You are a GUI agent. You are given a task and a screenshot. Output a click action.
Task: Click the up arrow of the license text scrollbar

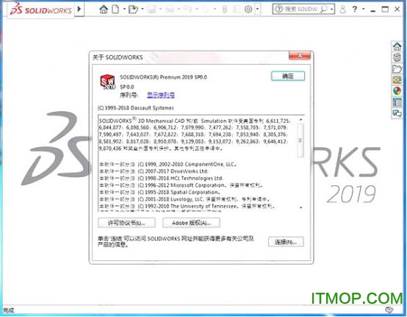[300, 120]
